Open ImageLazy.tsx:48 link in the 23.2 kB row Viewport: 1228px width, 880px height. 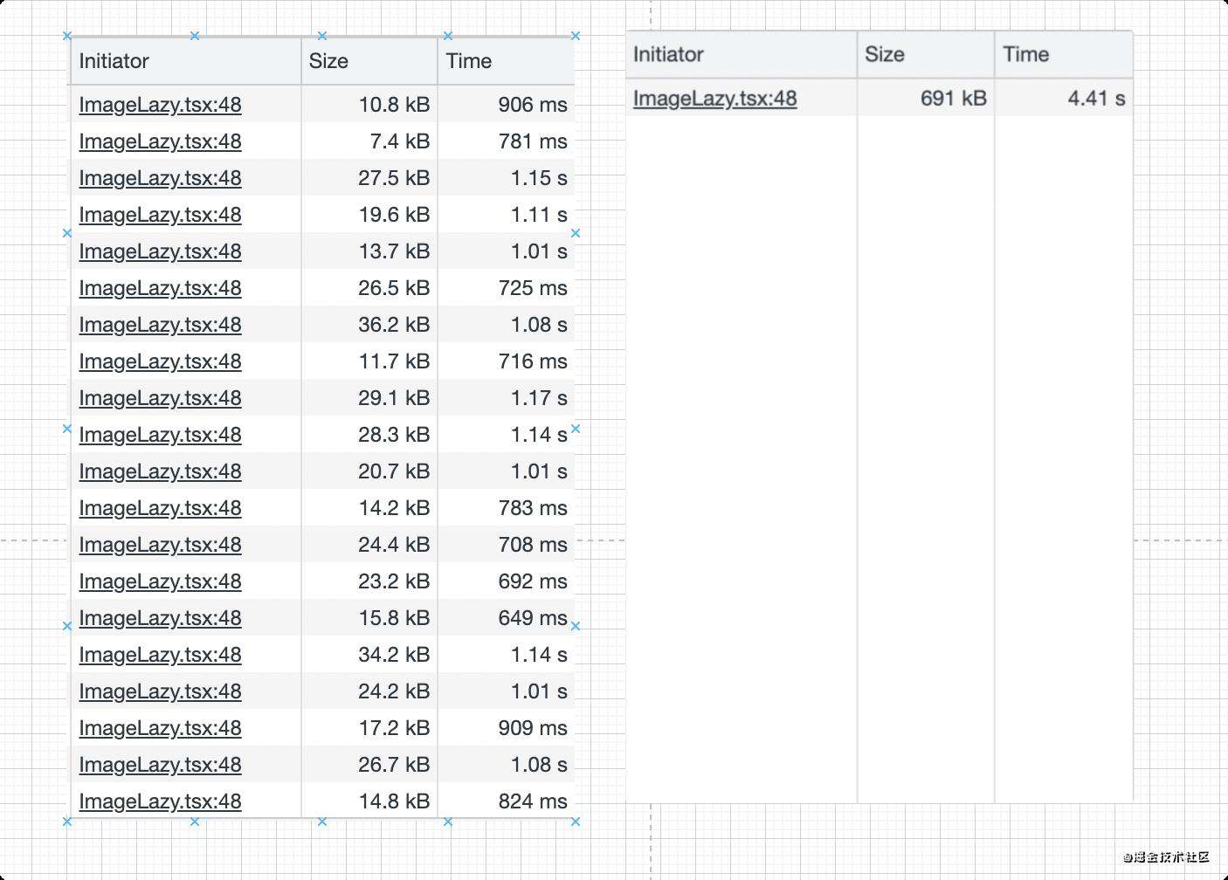(x=160, y=581)
